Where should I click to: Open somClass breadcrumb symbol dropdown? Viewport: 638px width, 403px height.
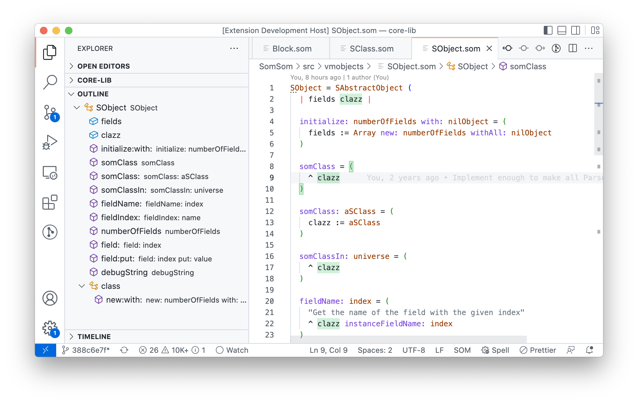point(523,66)
